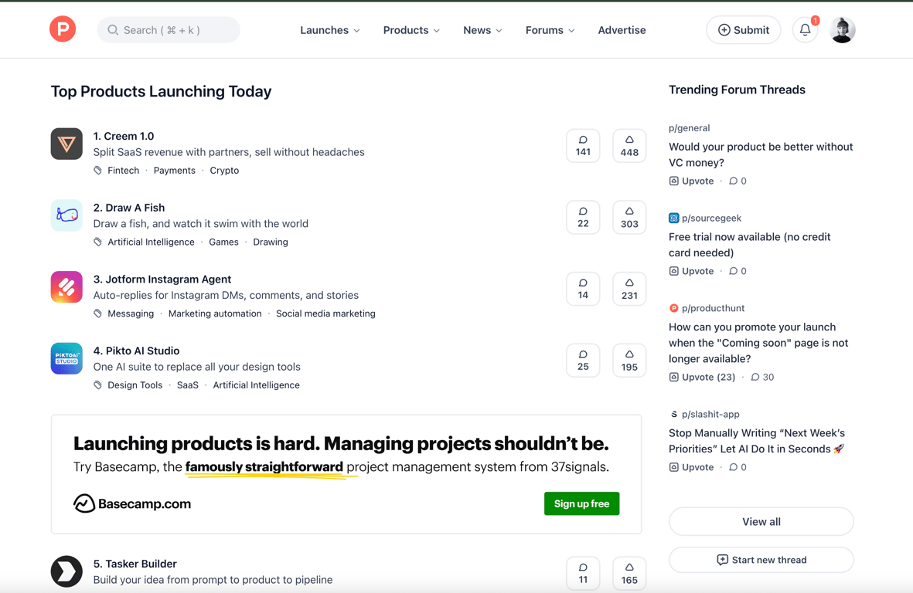
Task: Open the Creem 1.0 product icon
Action: tap(66, 144)
